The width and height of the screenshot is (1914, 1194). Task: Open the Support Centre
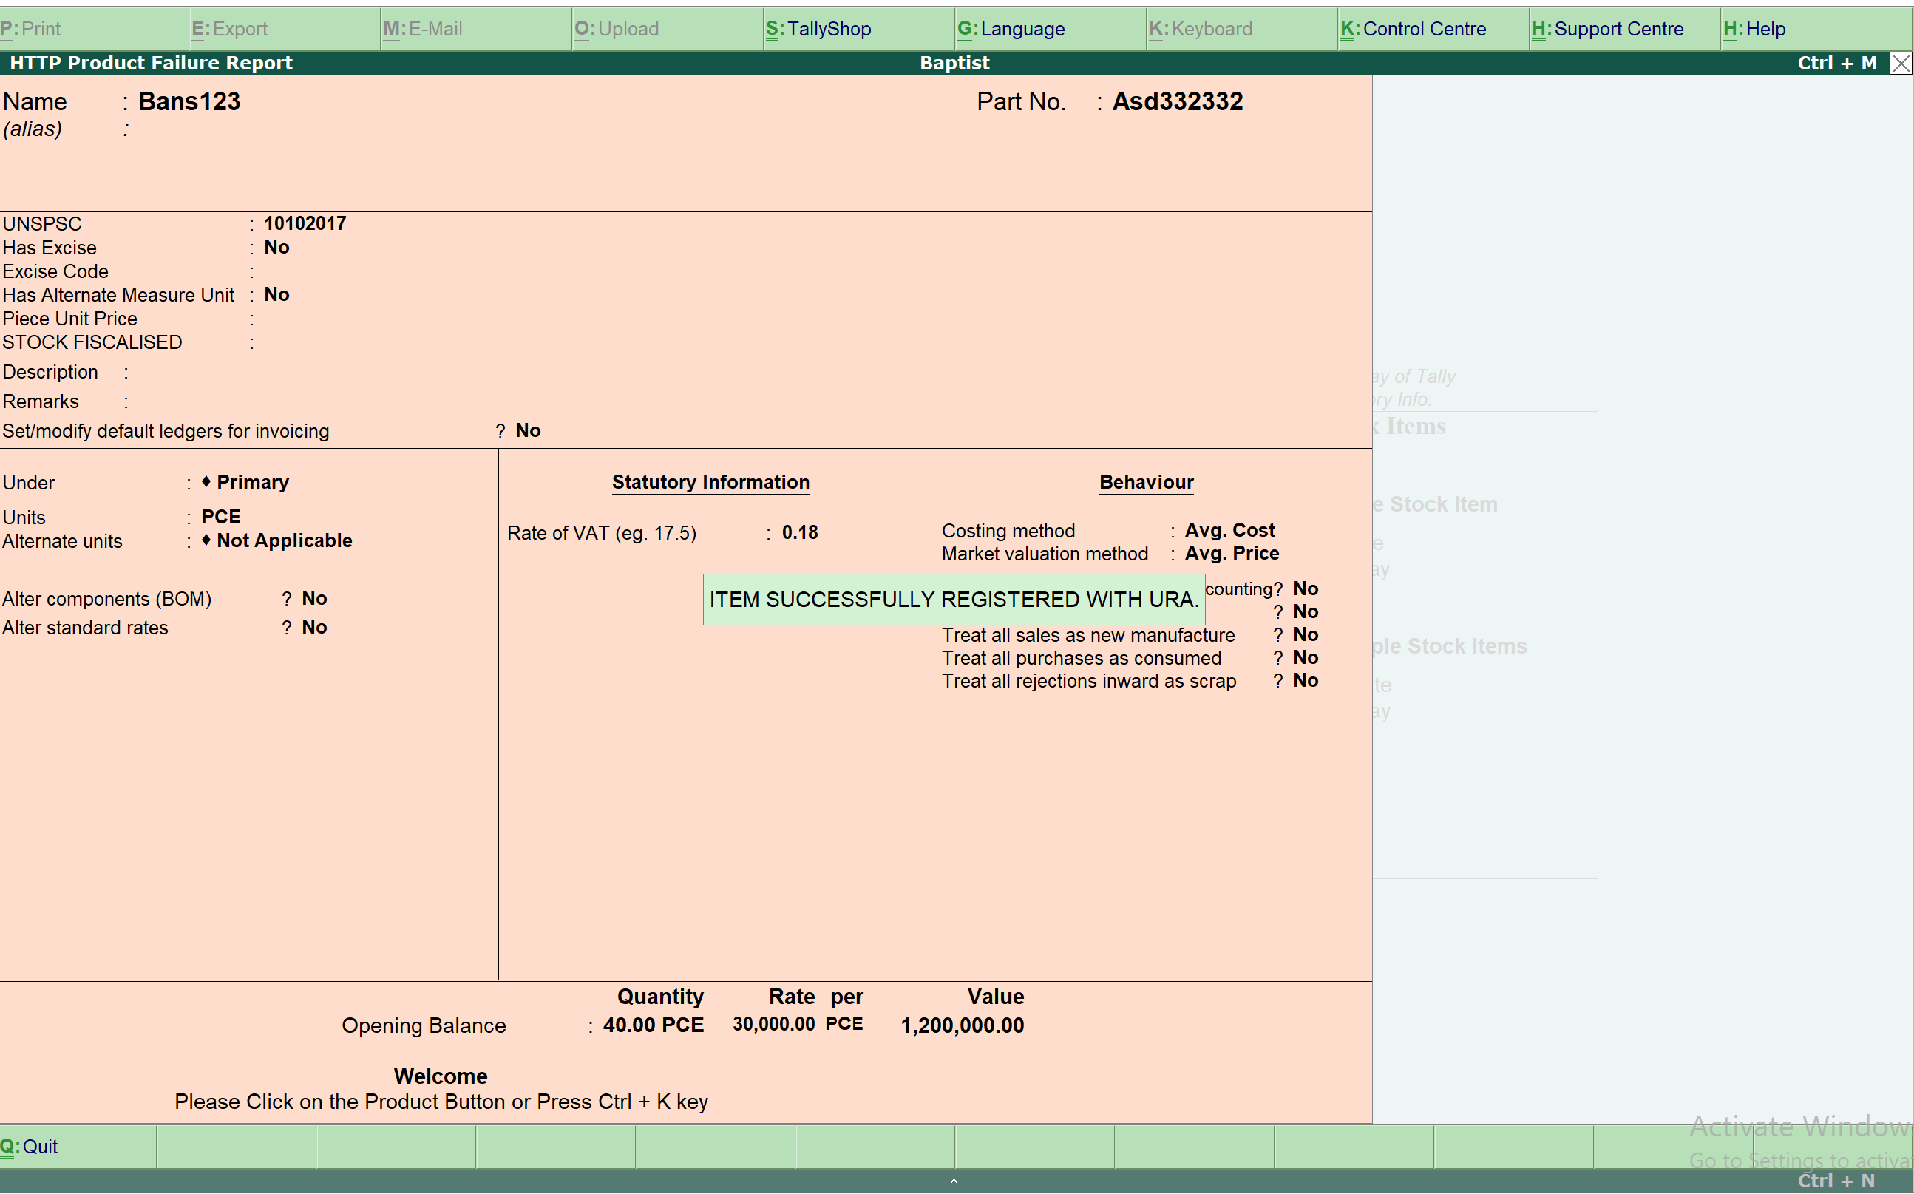(1608, 30)
